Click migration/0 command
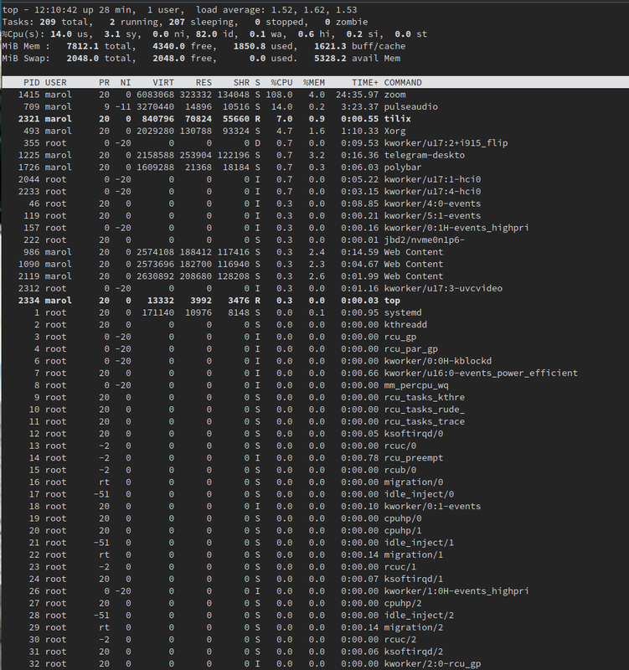The height and width of the screenshot is (670, 629). [x=413, y=482]
